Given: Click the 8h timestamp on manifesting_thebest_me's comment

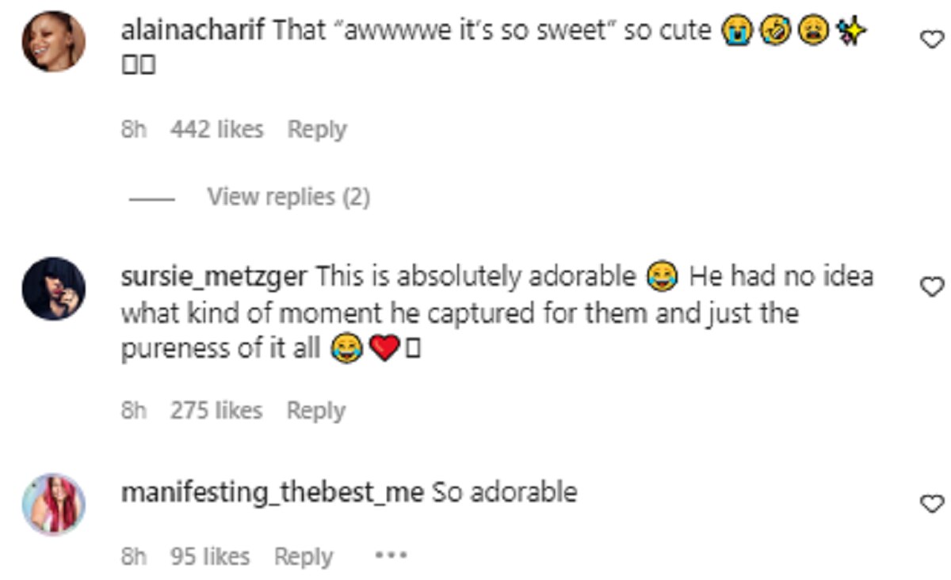Looking at the screenshot, I should (134, 556).
